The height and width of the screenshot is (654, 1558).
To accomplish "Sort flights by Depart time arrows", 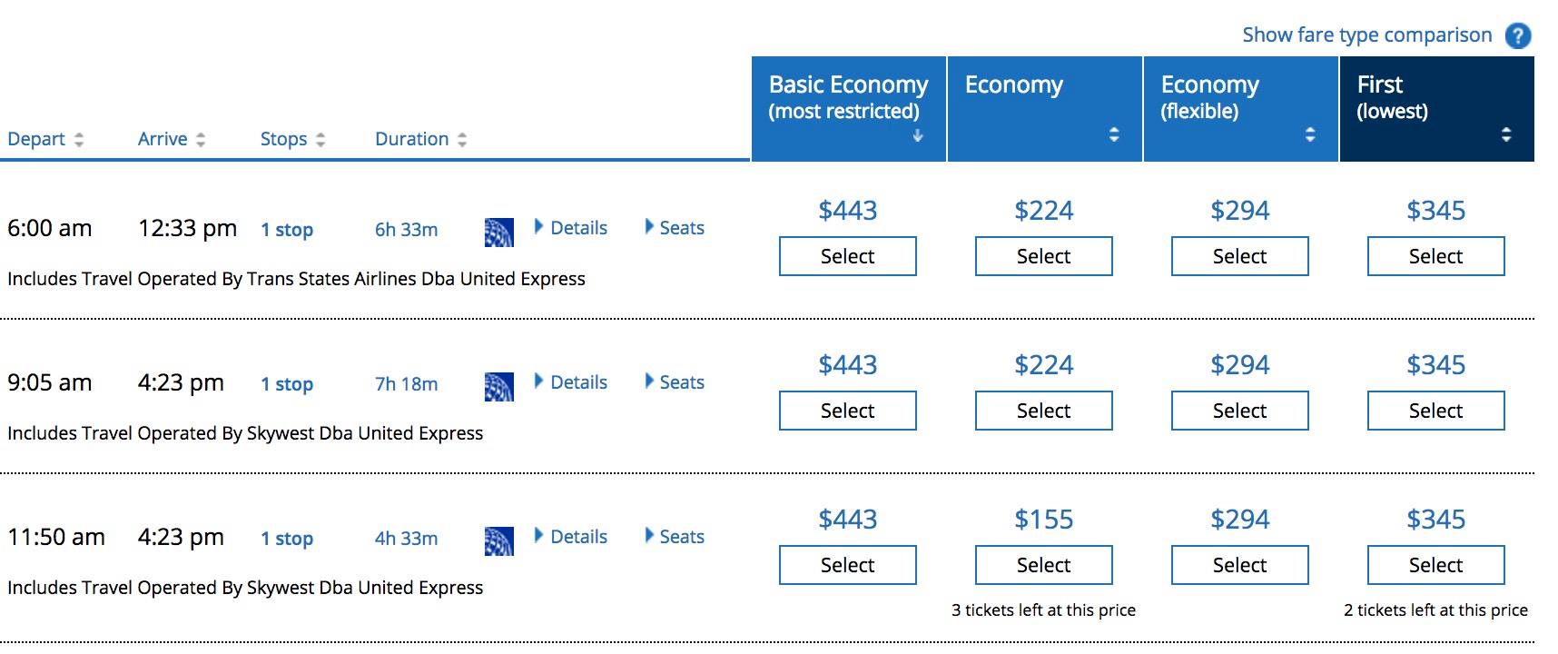I will (x=79, y=140).
